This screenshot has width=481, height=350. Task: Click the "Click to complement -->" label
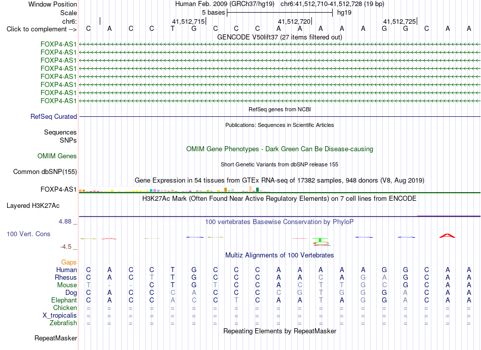(42, 29)
